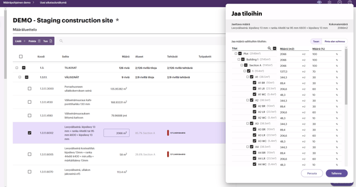Click the space list vertical scrollbar

pos(346,76)
